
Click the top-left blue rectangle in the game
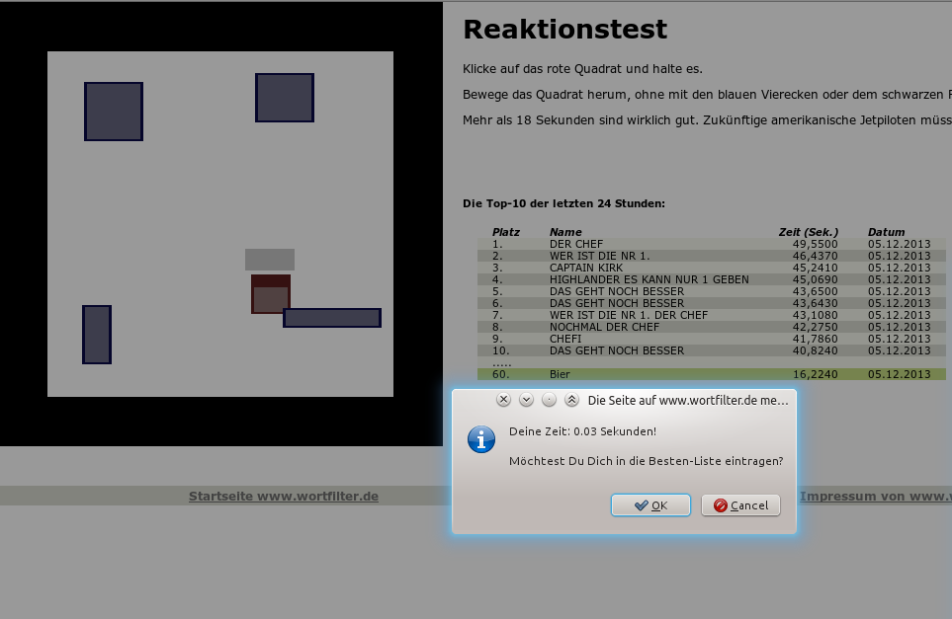114,112
